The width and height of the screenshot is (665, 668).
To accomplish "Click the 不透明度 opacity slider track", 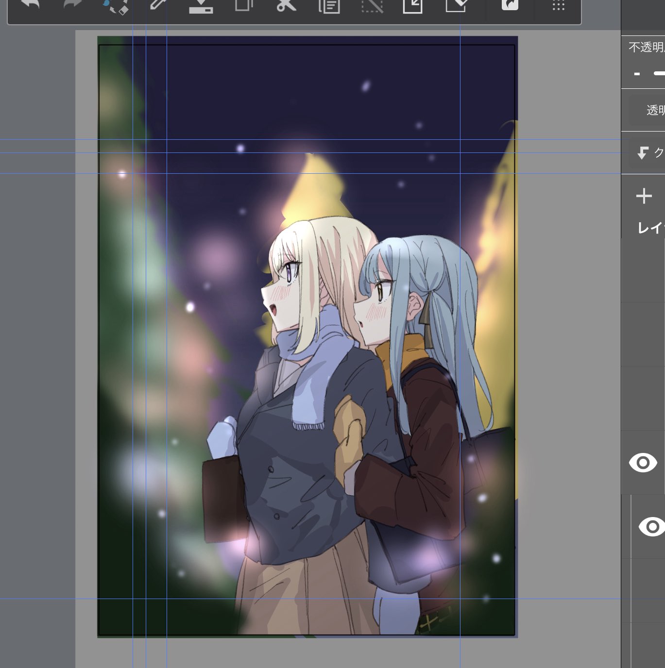I will (x=659, y=74).
